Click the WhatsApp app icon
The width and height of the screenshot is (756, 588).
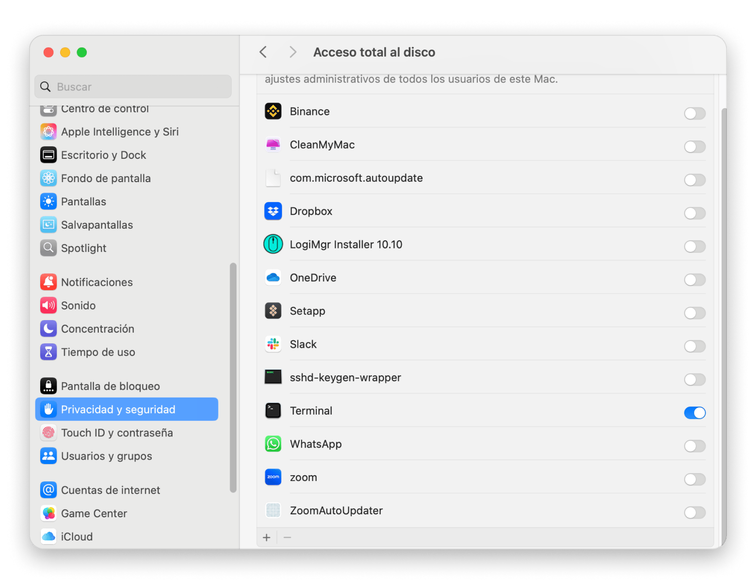(x=273, y=444)
